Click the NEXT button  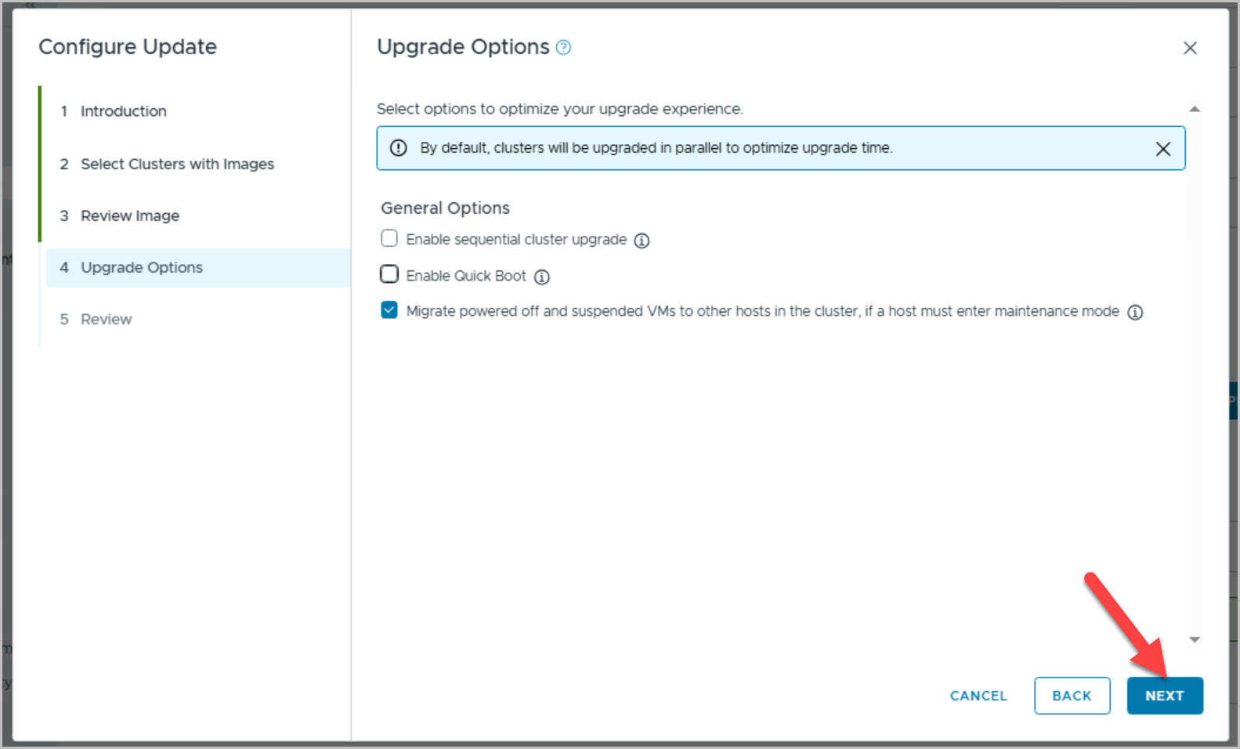click(1164, 696)
